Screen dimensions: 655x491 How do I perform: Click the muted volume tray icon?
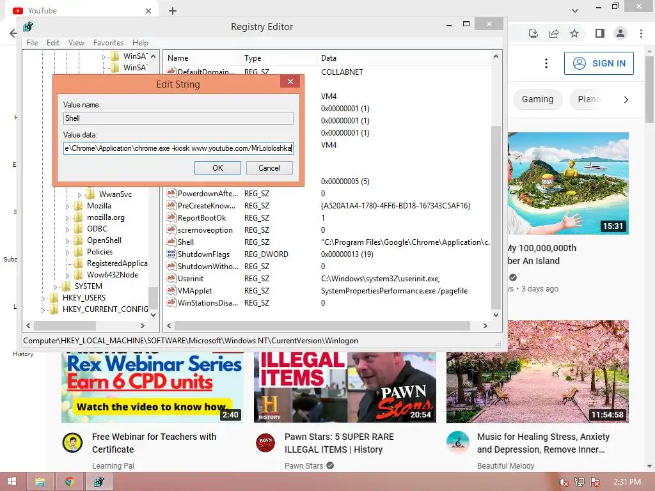click(564, 482)
